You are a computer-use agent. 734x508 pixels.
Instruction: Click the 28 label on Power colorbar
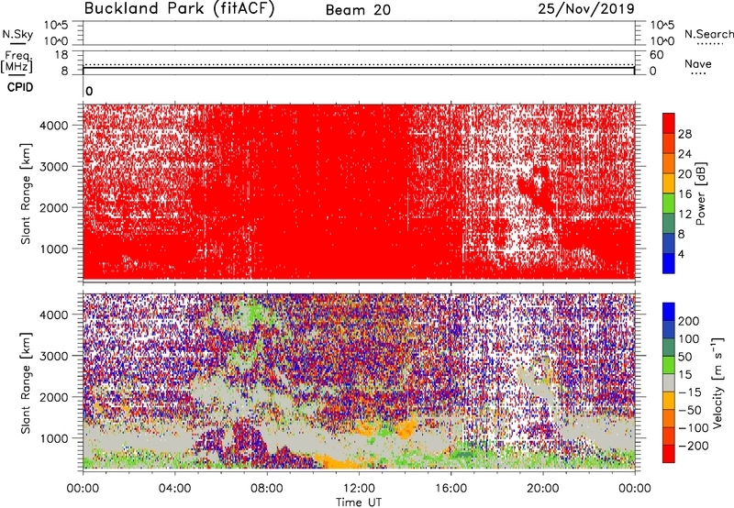coord(684,134)
